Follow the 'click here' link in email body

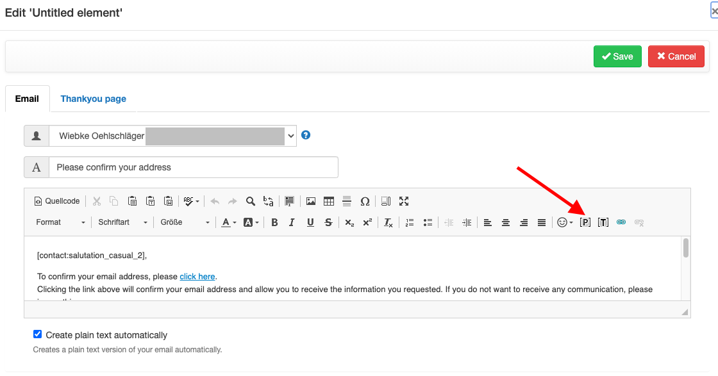[197, 277]
